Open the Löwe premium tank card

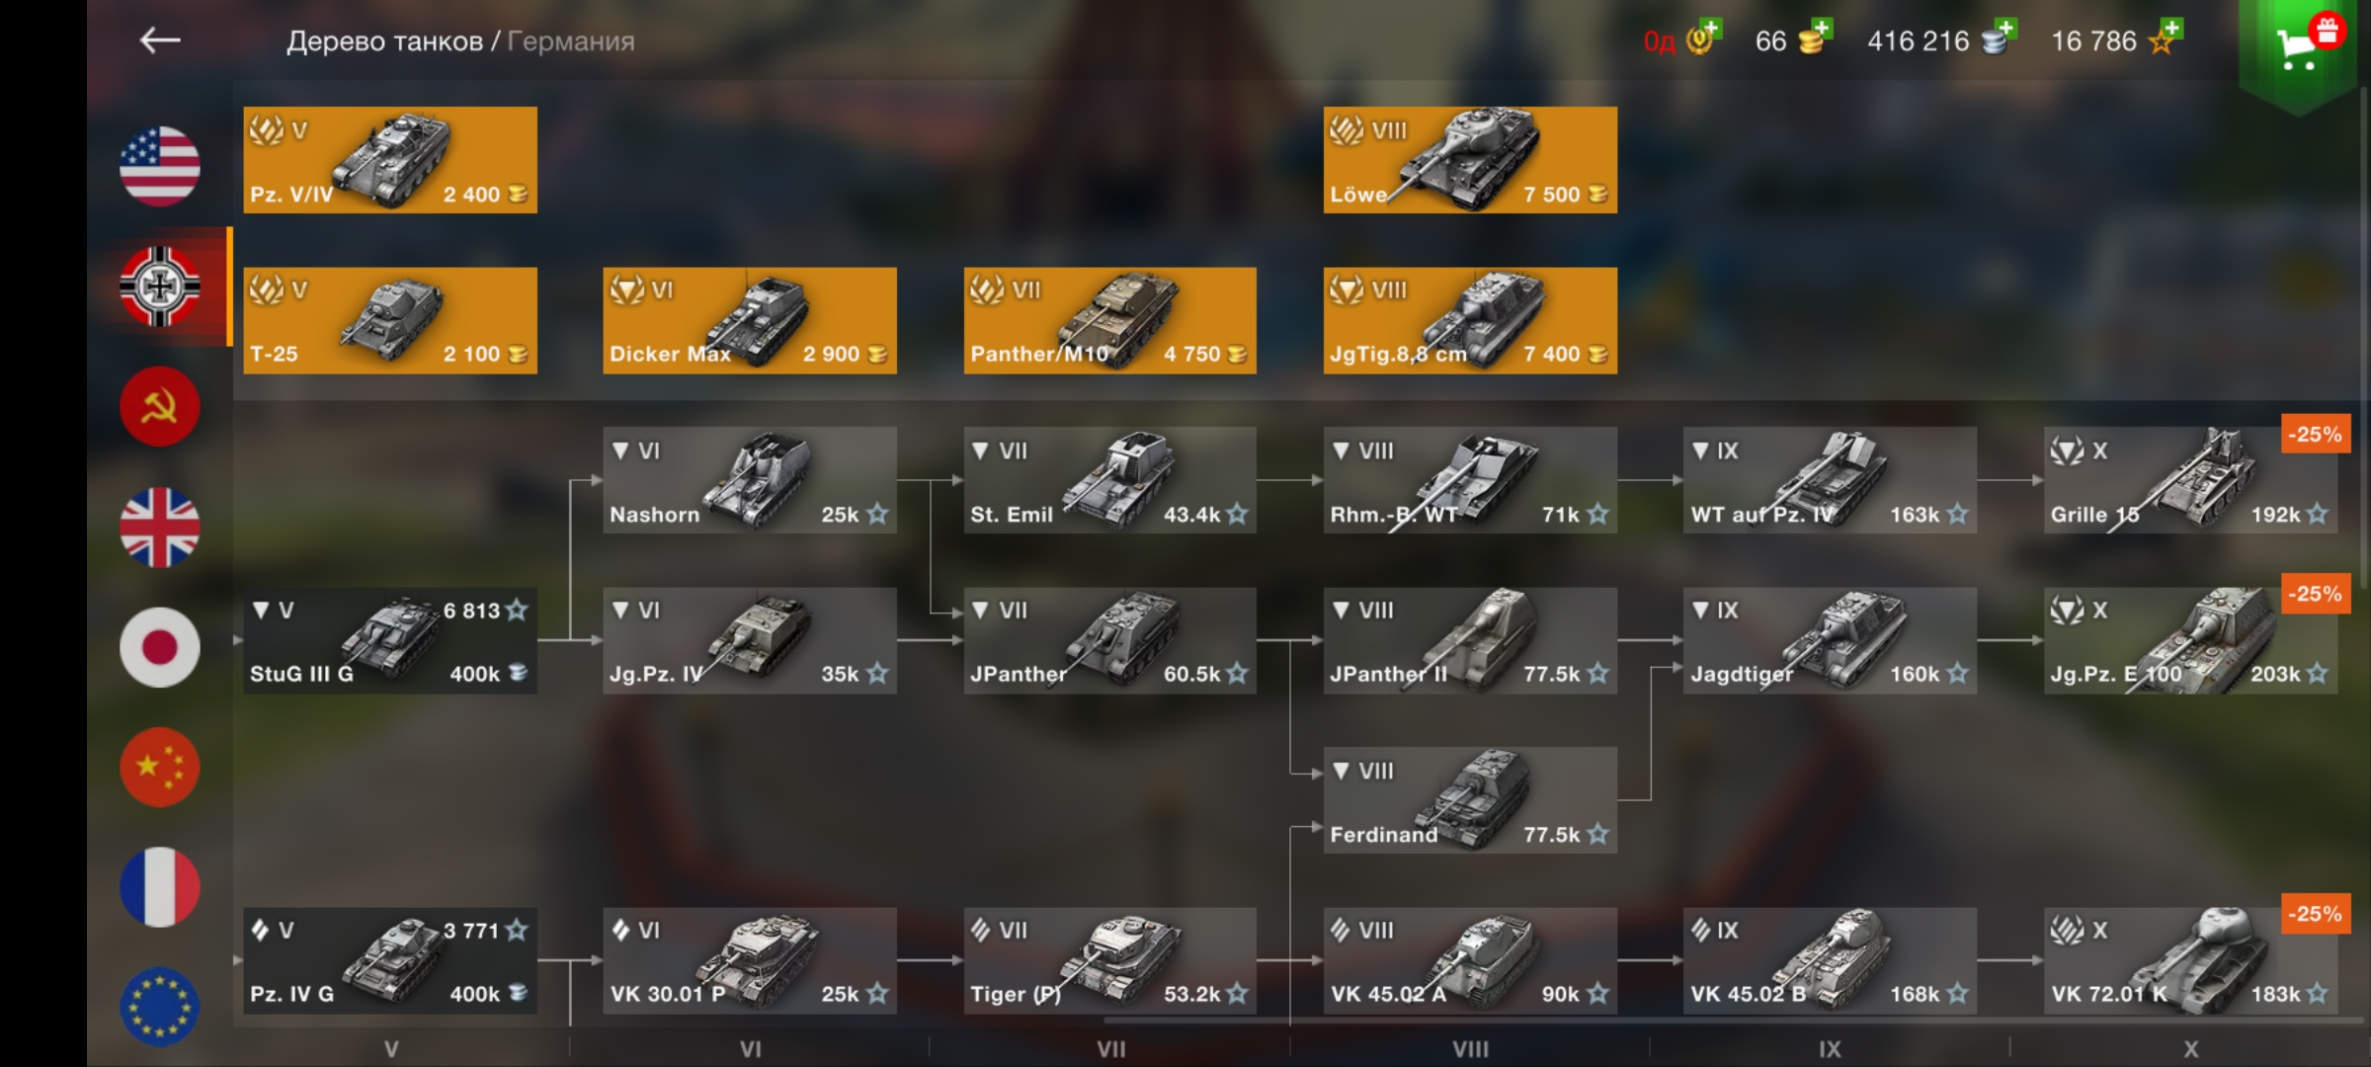[1470, 160]
